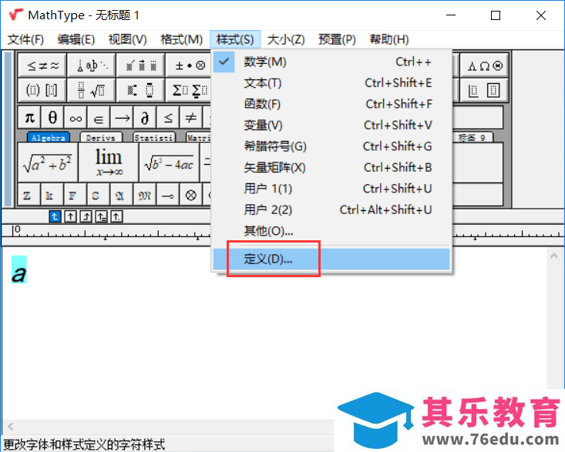Select the third tab-stop alignment arrow button

click(86, 216)
